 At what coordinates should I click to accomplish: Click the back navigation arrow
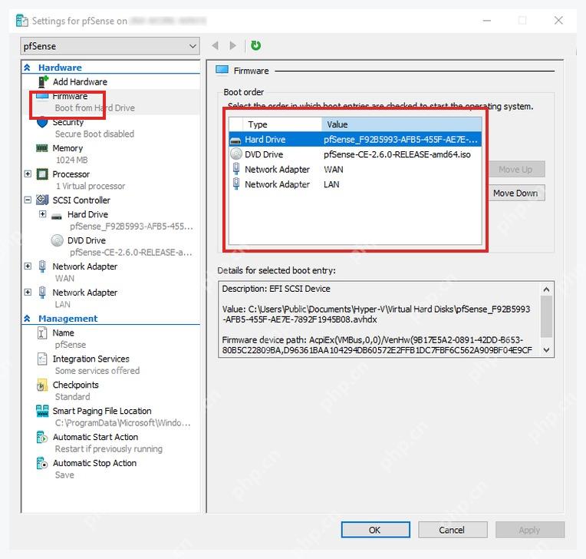pyautogui.click(x=215, y=45)
